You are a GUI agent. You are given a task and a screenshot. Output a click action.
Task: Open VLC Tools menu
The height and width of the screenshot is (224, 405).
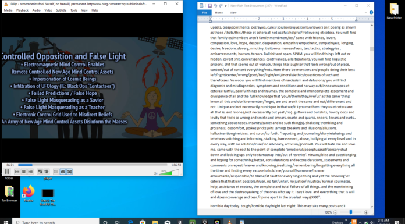point(74,10)
